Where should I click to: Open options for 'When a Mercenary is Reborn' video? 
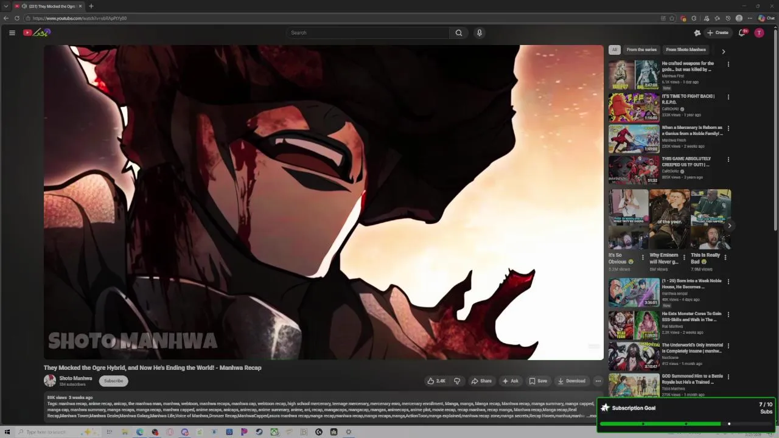[x=728, y=129]
